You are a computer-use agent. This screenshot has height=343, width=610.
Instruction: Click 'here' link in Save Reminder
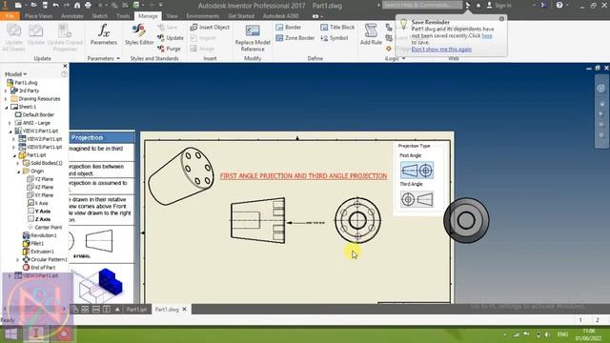[x=487, y=36]
